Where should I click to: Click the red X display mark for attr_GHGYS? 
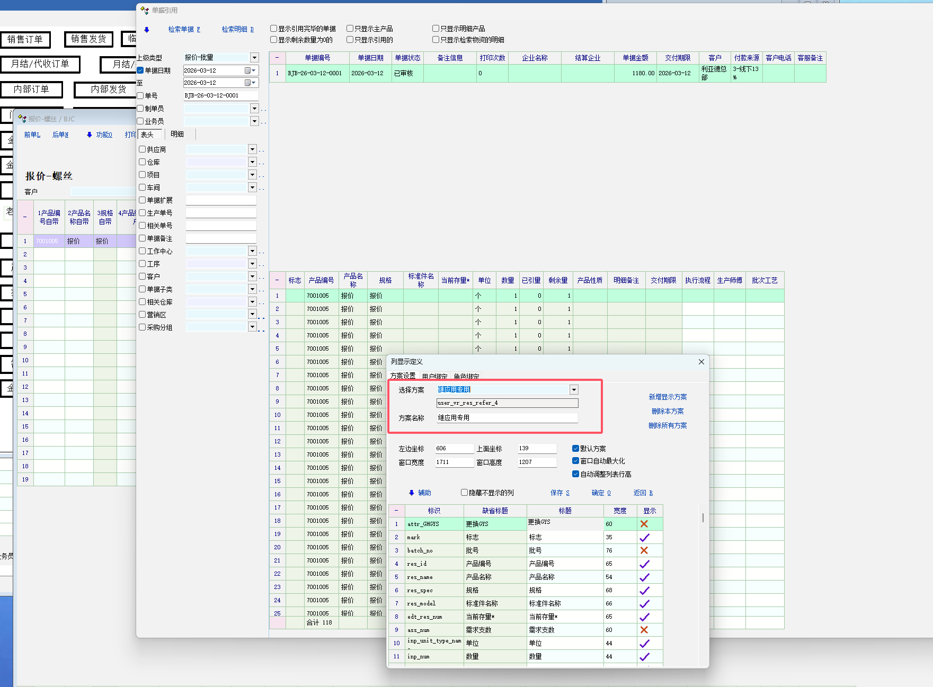click(x=644, y=524)
